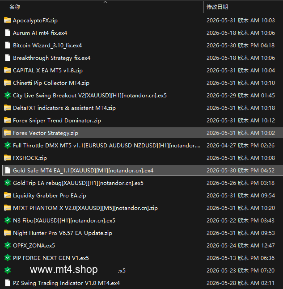The image size is (283, 289).
Task: Click the green icon of N3 Fibo ex5
Action: click(8, 221)
